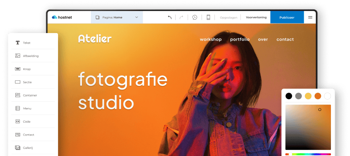This screenshot has width=350, height=156.
Task: Open the version history clock
Action: click(x=195, y=17)
